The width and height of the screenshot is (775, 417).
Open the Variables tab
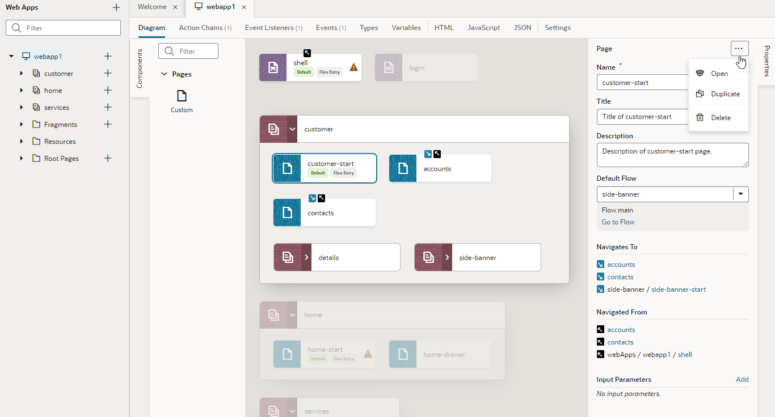[406, 27]
